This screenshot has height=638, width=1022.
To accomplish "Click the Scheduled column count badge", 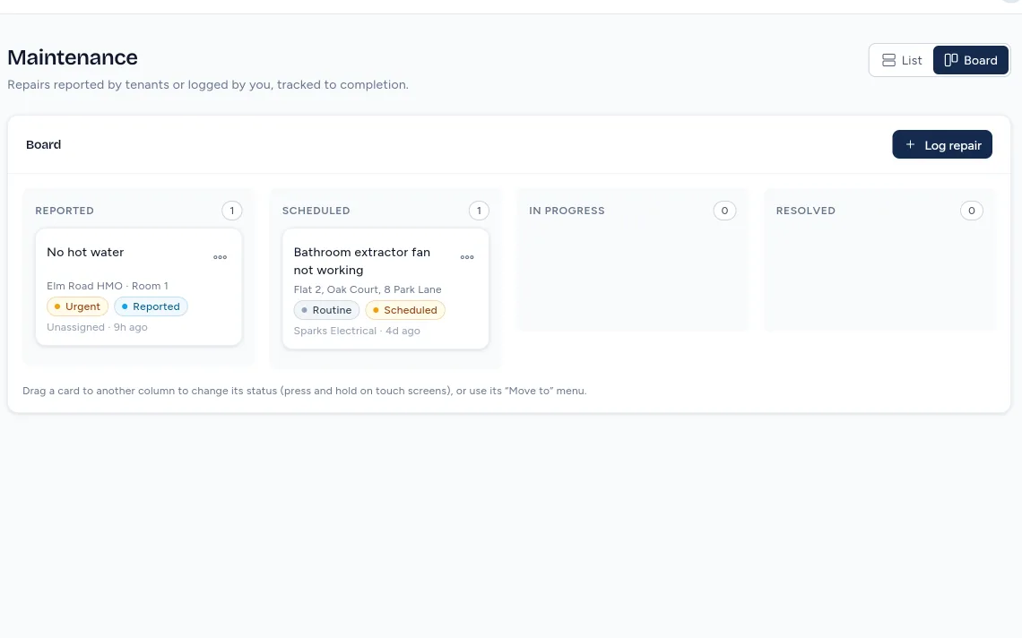I will [479, 211].
